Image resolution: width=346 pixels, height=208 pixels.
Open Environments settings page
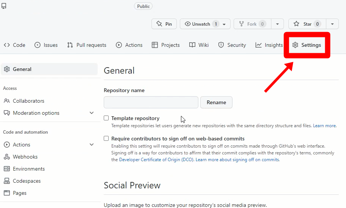(x=29, y=169)
